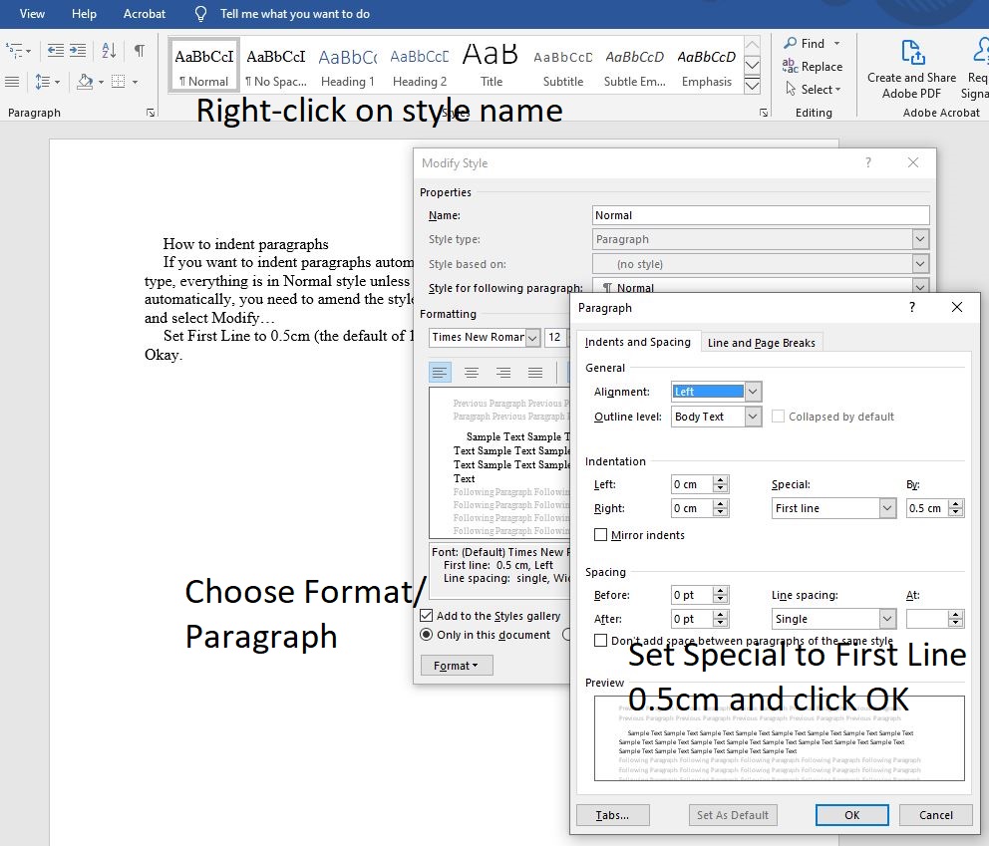
Task: Click the style Name text field
Action: [x=761, y=215]
